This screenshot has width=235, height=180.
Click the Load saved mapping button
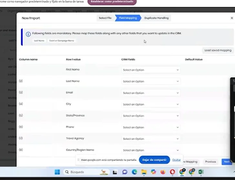click(x=218, y=50)
